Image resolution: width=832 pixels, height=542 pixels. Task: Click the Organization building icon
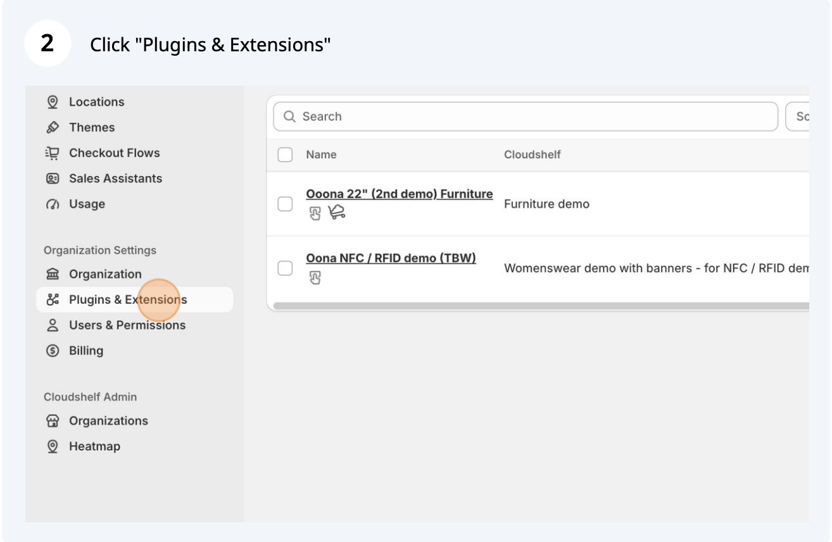tap(53, 274)
